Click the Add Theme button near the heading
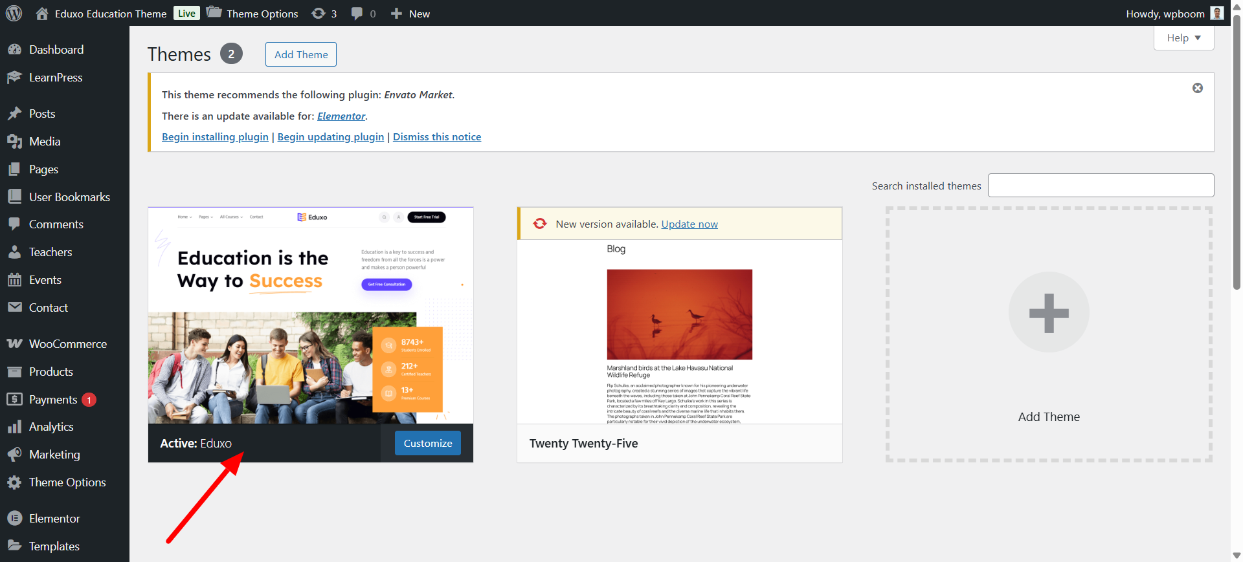This screenshot has height=562, width=1243. pyautogui.click(x=301, y=54)
